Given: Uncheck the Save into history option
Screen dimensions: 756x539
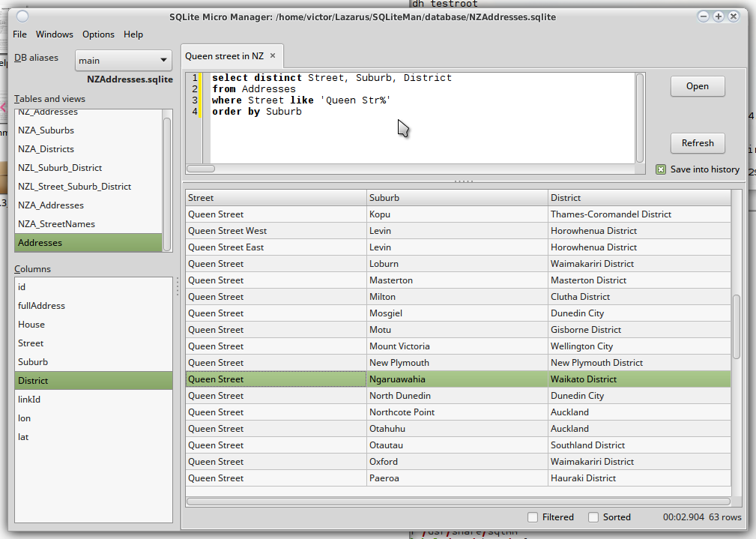Looking at the screenshot, I should pos(662,169).
